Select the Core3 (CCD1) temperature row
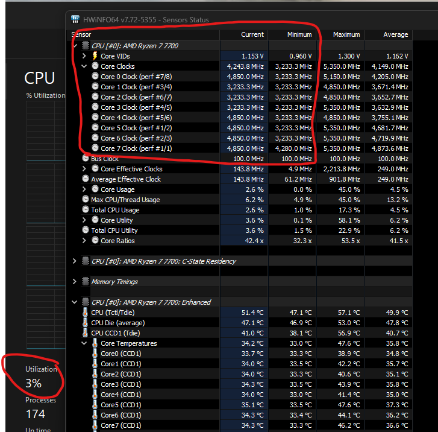Image resolution: width=438 pixels, height=432 pixels. point(240,384)
